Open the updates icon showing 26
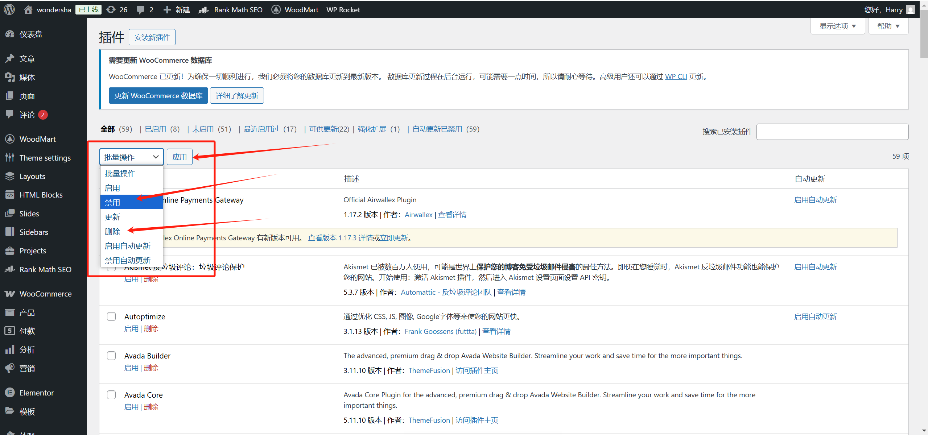 click(x=111, y=9)
